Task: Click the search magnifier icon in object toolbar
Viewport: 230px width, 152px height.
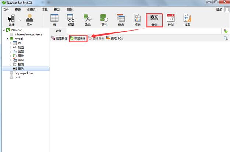Action: point(226,38)
